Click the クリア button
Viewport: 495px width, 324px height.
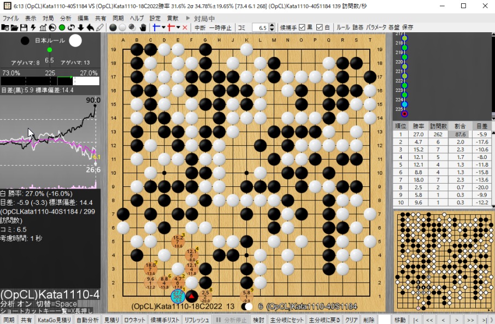351,320
